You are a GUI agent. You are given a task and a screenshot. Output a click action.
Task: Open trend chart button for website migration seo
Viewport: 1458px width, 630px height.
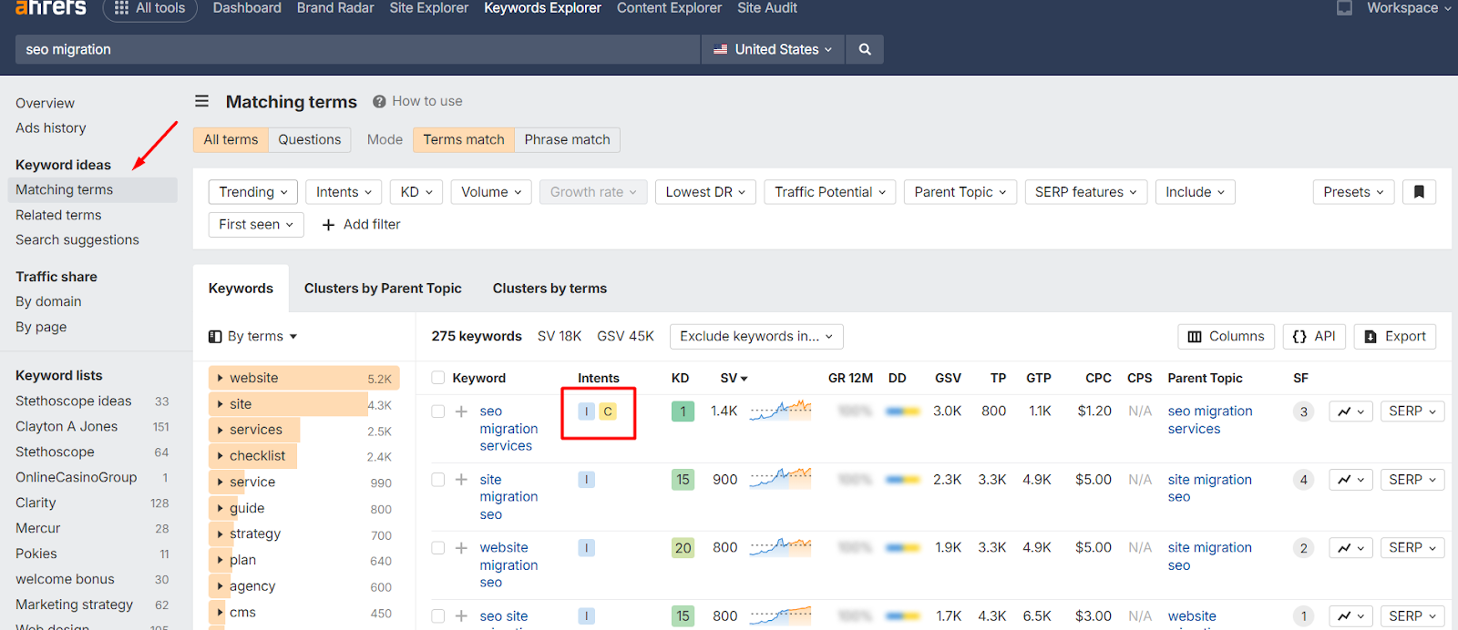[1350, 548]
